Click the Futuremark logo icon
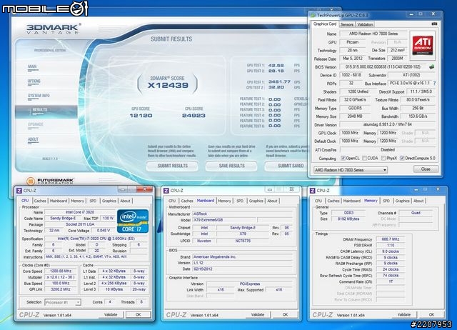This screenshot has height=330, width=457. [x=31, y=181]
